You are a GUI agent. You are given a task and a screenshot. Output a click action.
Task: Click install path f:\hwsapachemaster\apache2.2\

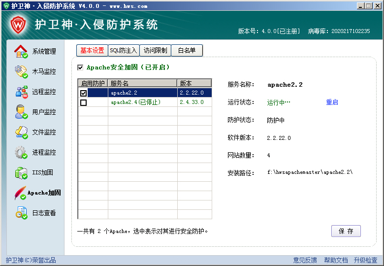310,172
